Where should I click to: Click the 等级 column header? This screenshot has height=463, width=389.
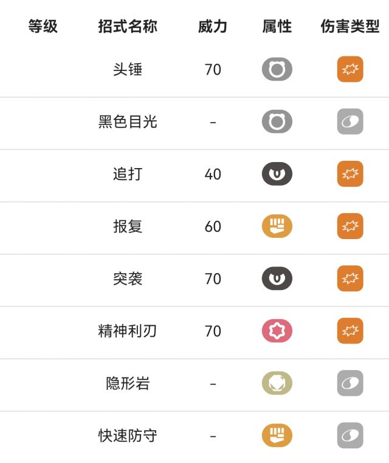pos(43,26)
